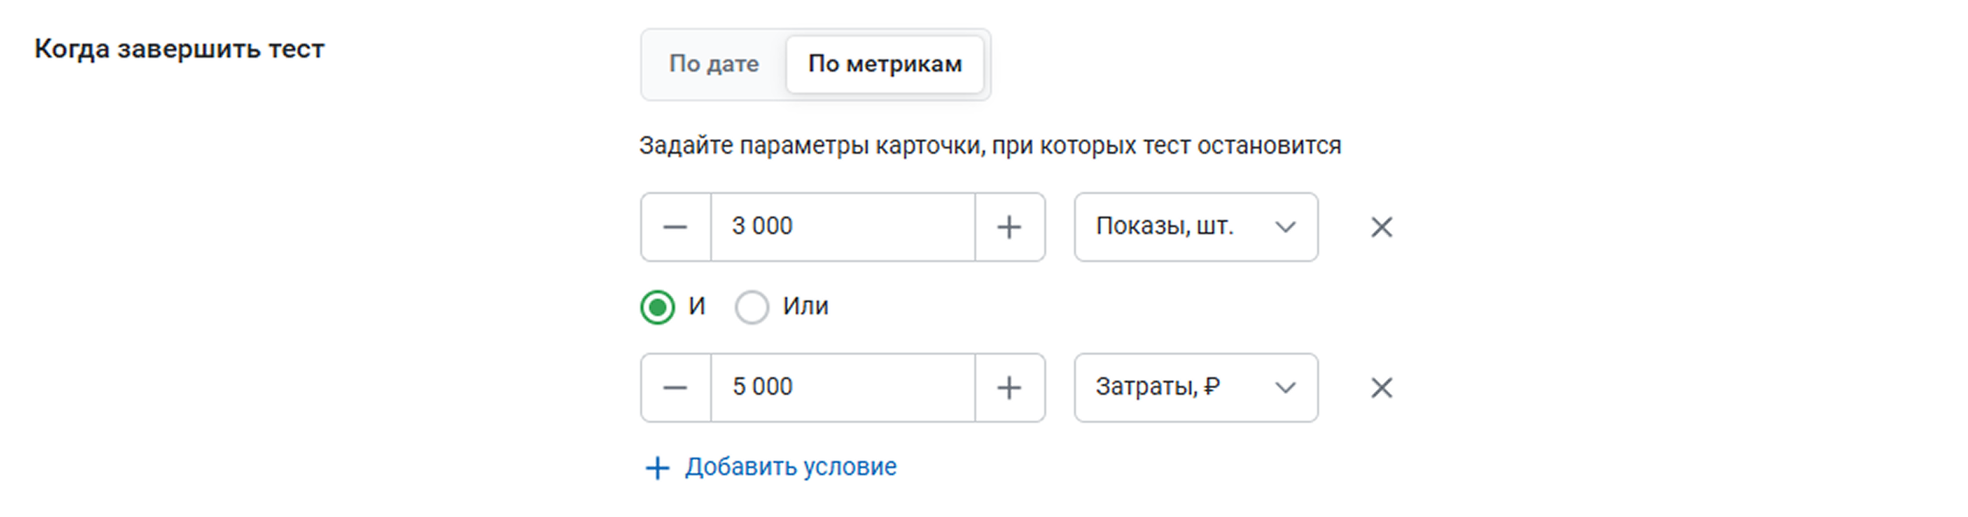Switch to the 'По метрикам' tab
Screen dimensions: 1968x517
coord(884,65)
